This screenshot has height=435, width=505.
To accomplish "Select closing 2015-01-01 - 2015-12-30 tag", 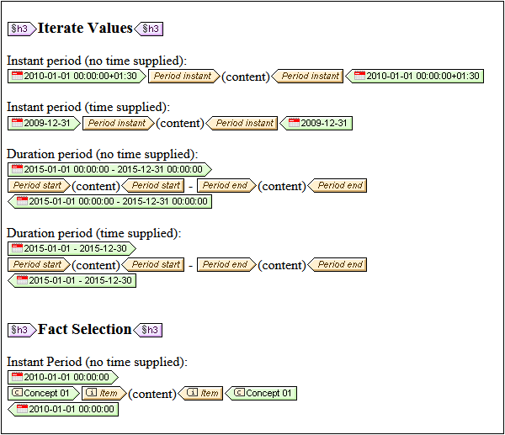I will (x=72, y=280).
